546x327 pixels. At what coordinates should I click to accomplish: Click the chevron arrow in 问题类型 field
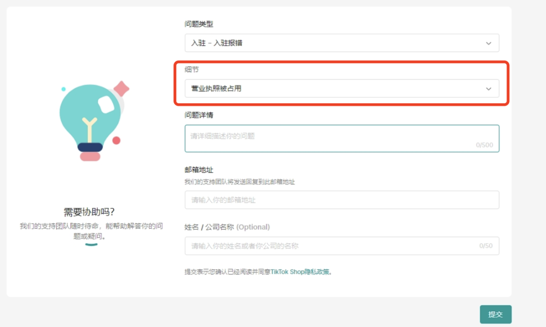click(488, 43)
